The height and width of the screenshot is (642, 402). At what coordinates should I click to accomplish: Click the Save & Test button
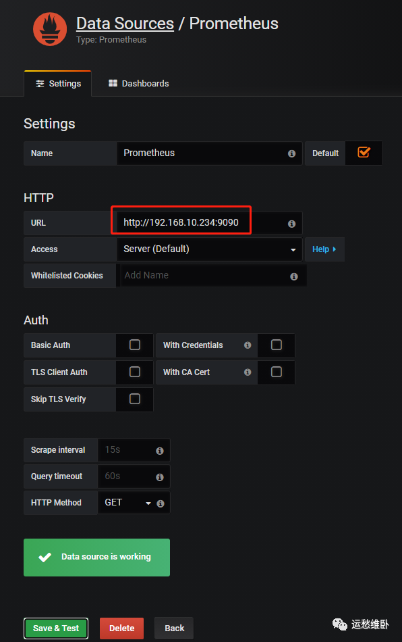[x=56, y=628]
